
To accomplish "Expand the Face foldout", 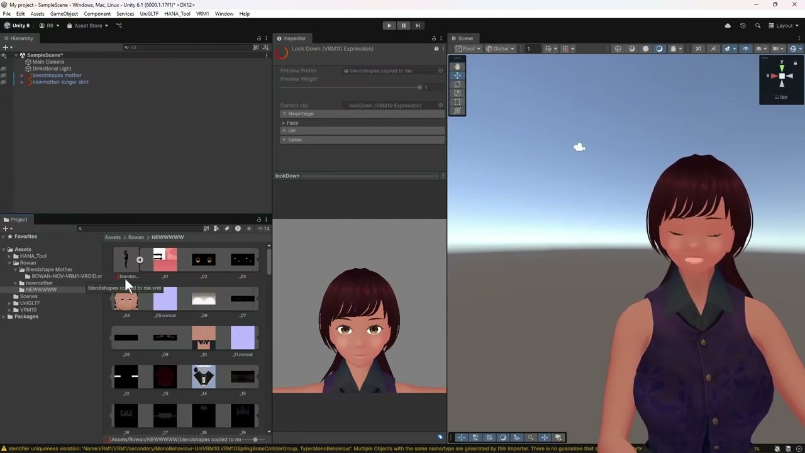I will click(x=284, y=123).
